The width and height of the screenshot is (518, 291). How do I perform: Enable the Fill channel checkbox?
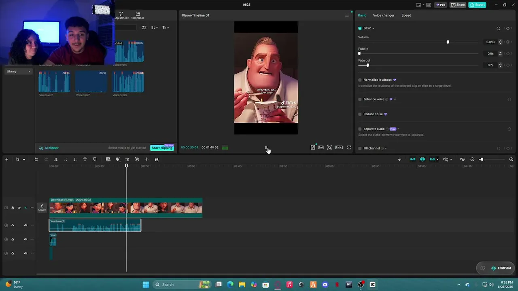click(360, 148)
